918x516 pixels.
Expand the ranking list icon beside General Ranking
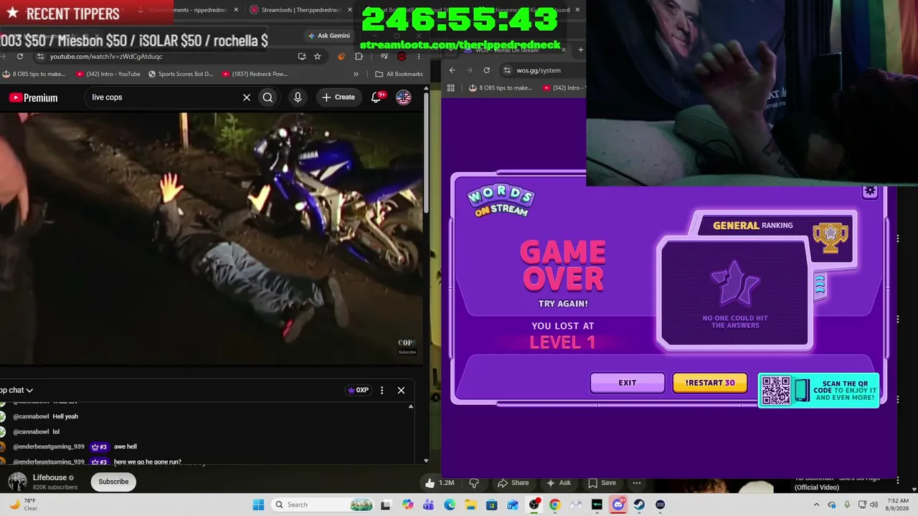(820, 285)
